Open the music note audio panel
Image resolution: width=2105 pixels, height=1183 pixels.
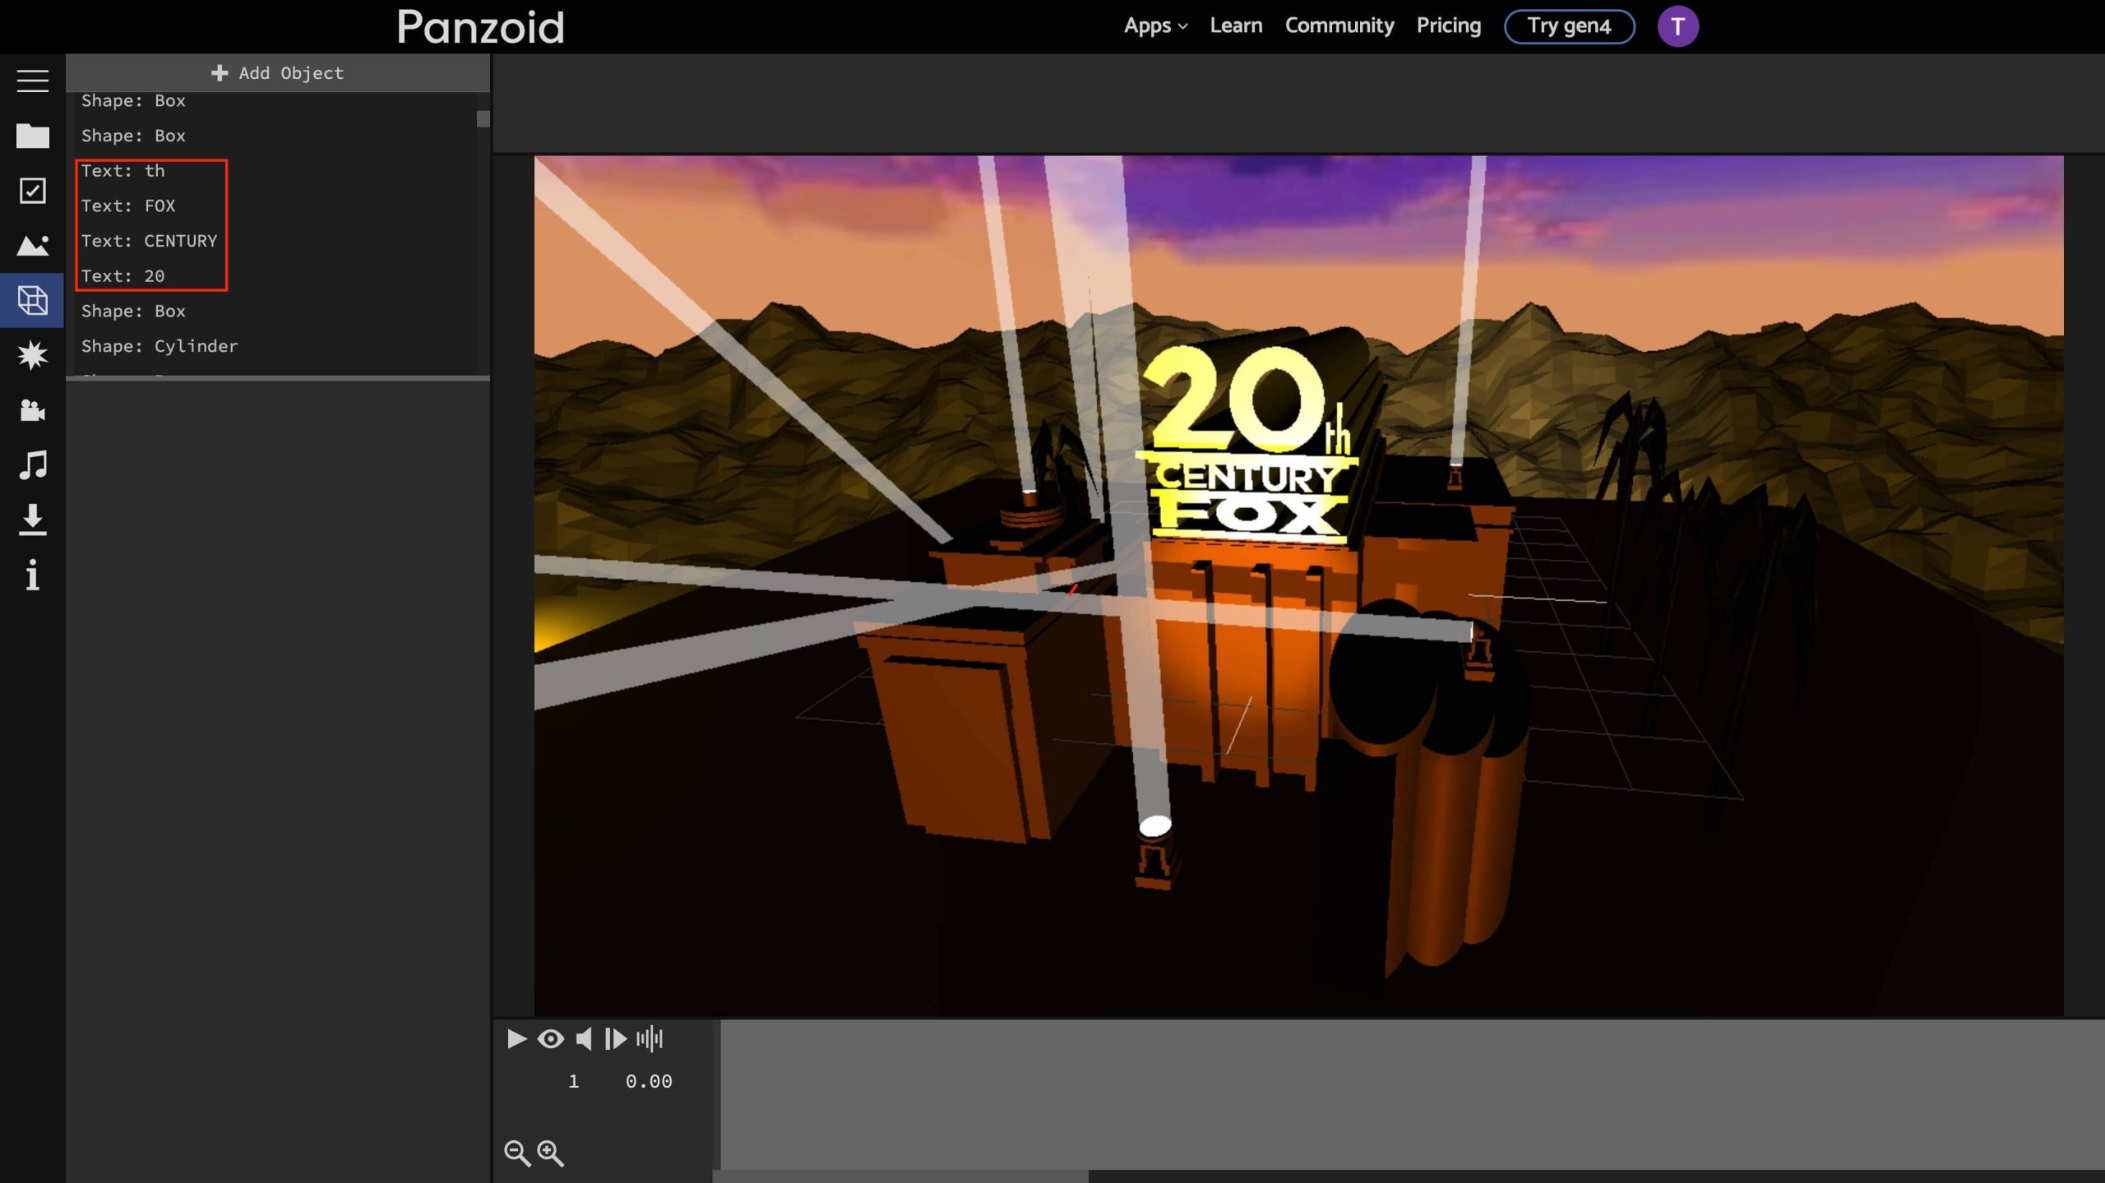[x=33, y=465]
